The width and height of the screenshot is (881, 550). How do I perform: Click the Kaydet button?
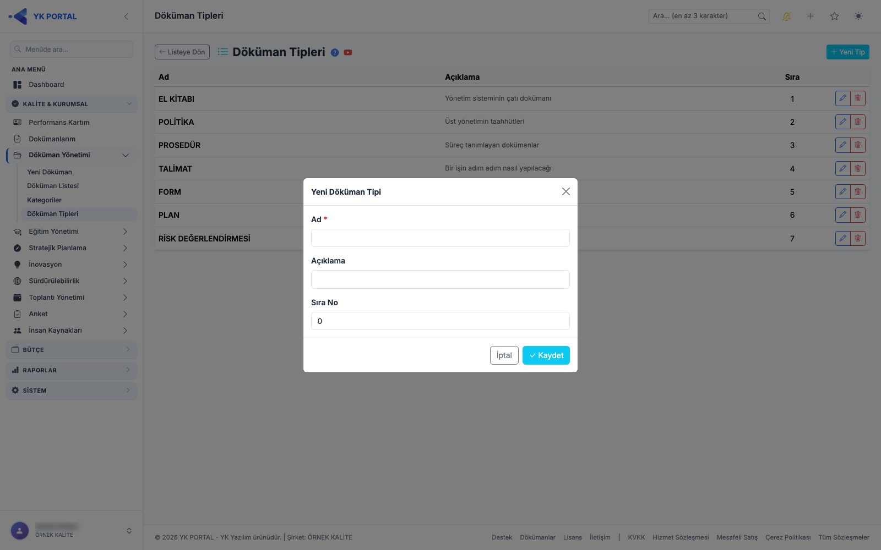(x=546, y=355)
